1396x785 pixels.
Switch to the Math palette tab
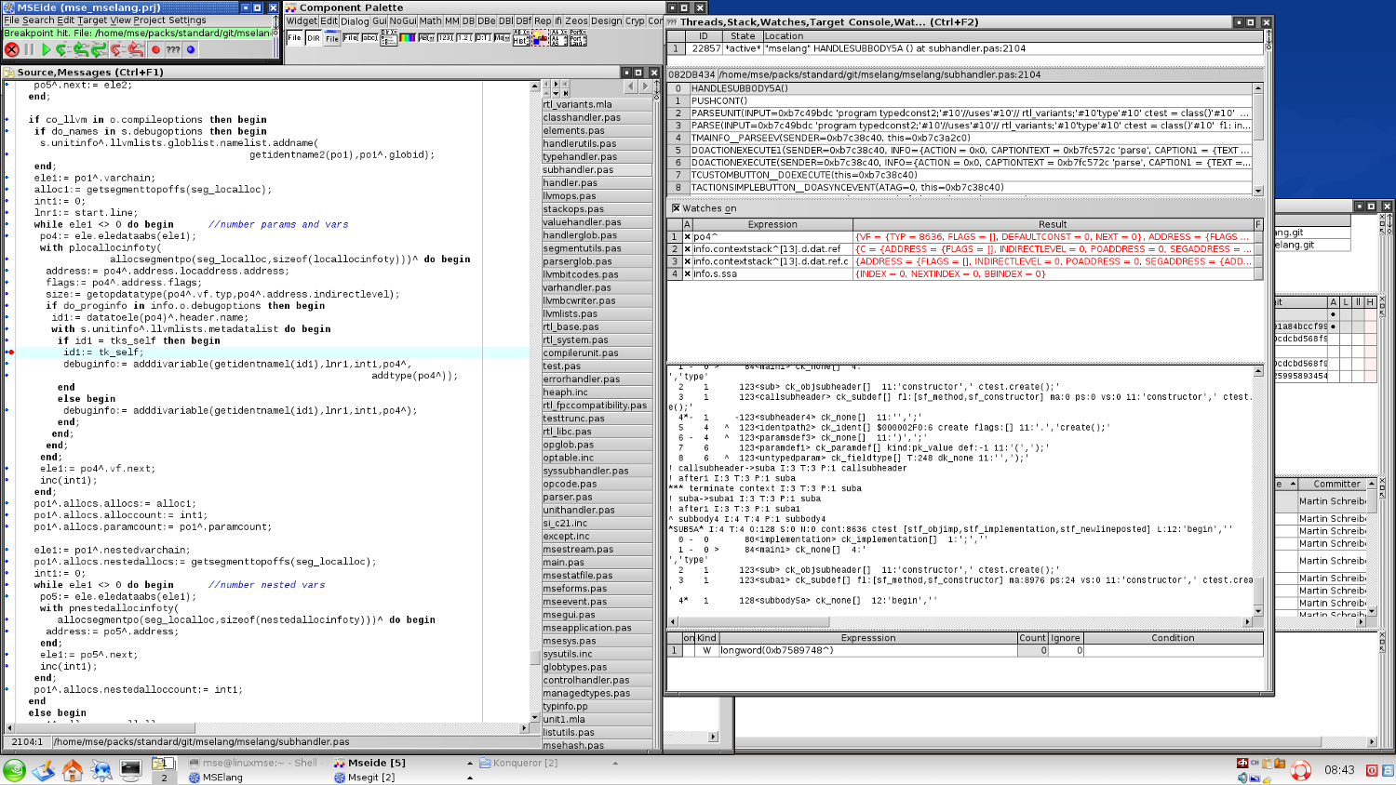pyautogui.click(x=430, y=21)
